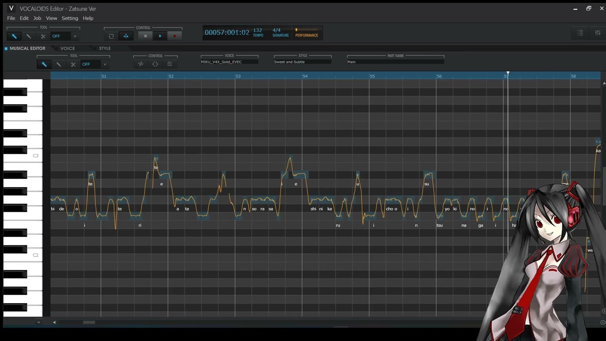Click the C3 piano key
The height and width of the screenshot is (341, 606).
(23, 155)
